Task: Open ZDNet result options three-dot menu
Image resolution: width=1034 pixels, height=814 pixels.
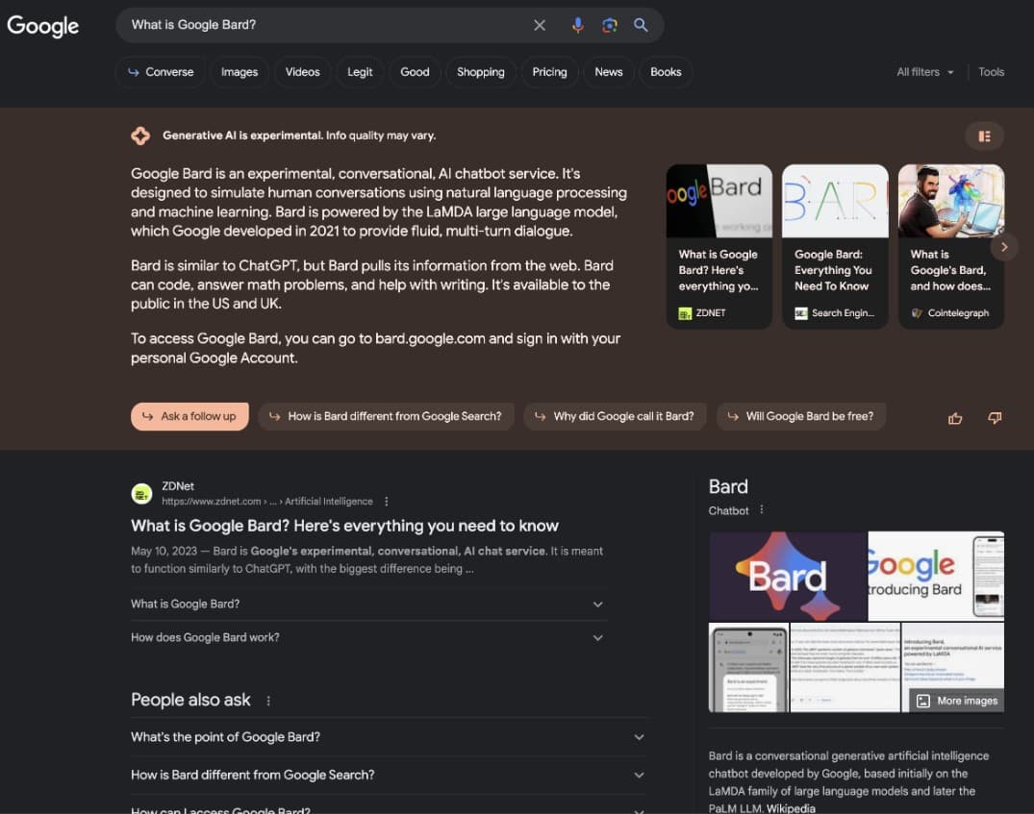Action: (386, 502)
